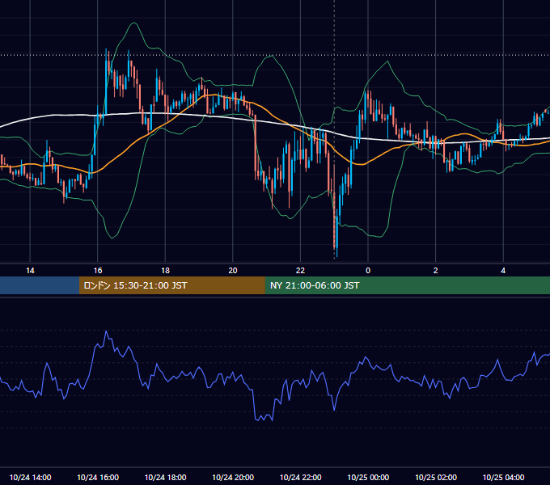
Task: Click the 10/25 02:00 date label
Action: (x=436, y=477)
